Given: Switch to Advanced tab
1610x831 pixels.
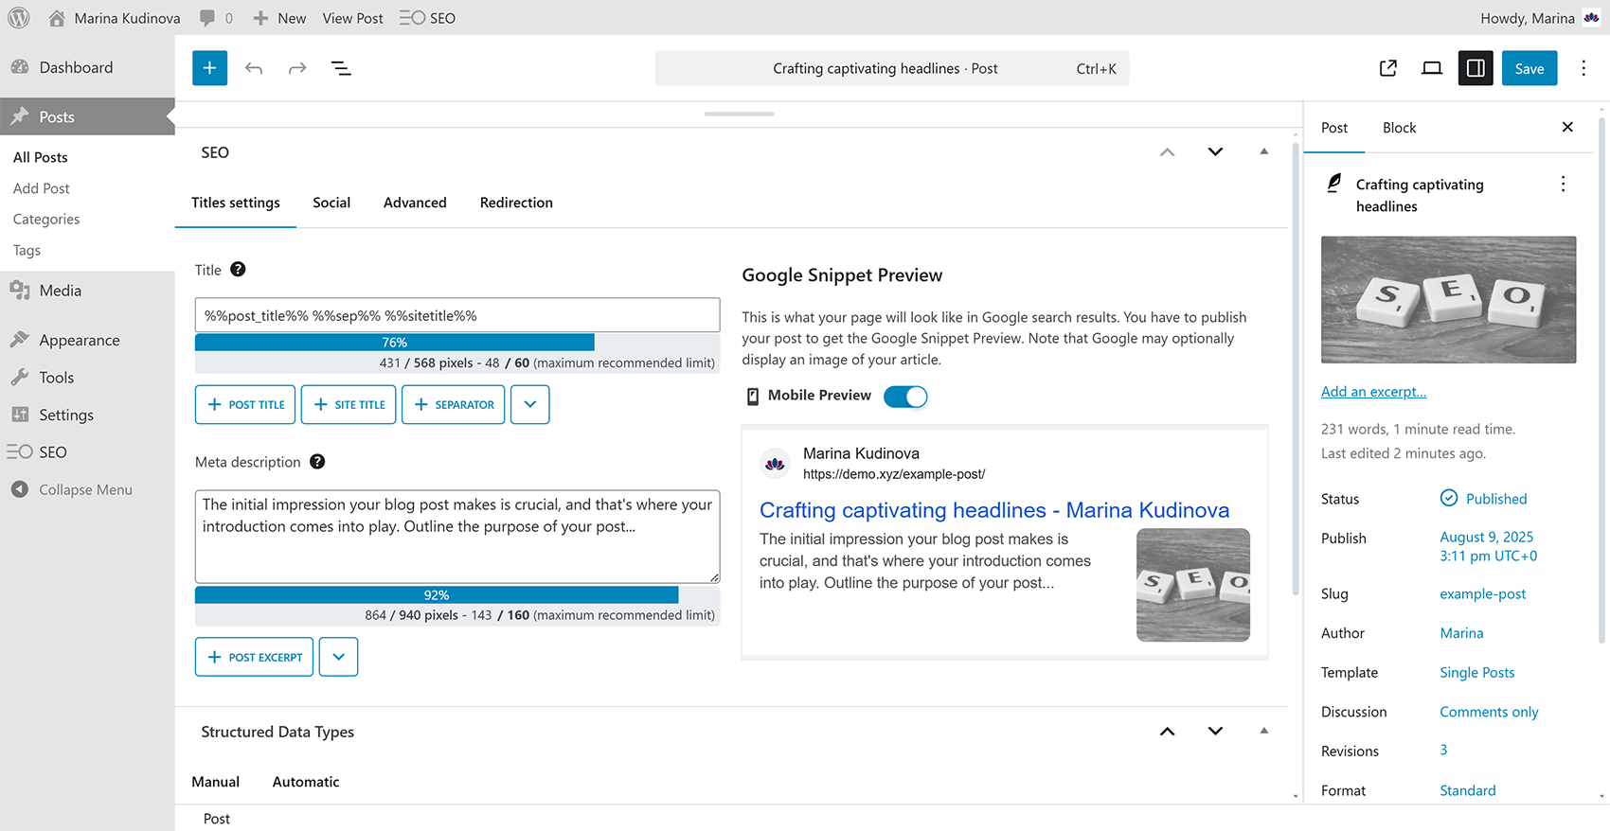Looking at the screenshot, I should 415,203.
